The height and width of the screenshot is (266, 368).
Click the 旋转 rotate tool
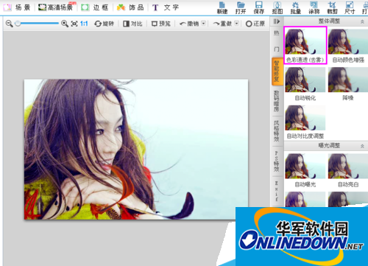(x=104, y=24)
